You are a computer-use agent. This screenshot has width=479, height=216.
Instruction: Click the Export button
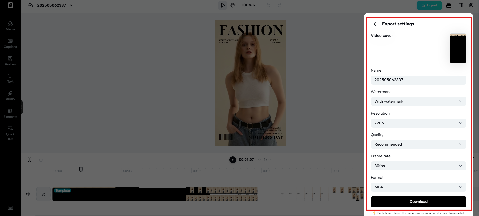429,5
